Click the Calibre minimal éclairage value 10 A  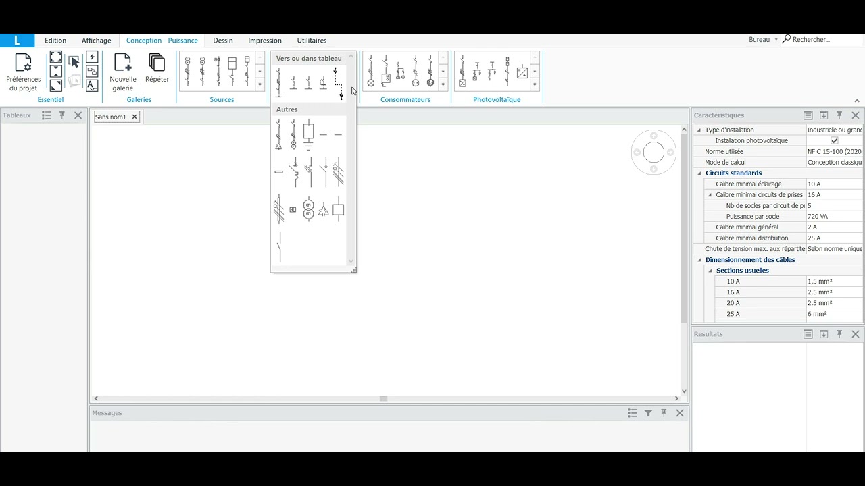(835, 184)
